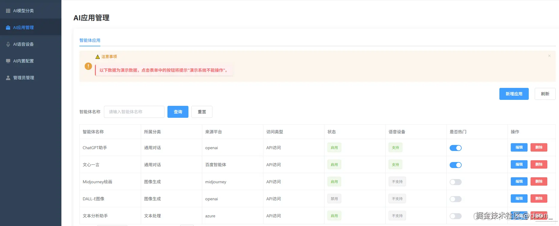Enable 是否热门 switch for DALL-E图像

pyautogui.click(x=456, y=199)
